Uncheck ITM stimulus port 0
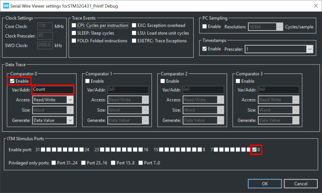 pos(254,150)
